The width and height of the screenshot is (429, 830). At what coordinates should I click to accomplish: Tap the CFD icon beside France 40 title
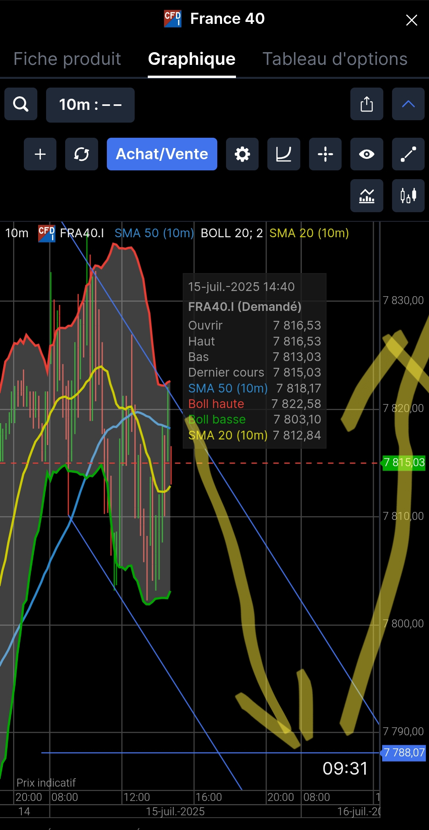point(173,19)
